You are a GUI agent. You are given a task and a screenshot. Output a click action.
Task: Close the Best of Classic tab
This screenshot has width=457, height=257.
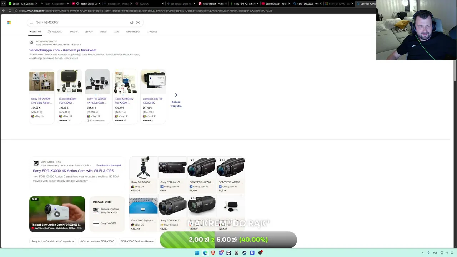coord(100,4)
